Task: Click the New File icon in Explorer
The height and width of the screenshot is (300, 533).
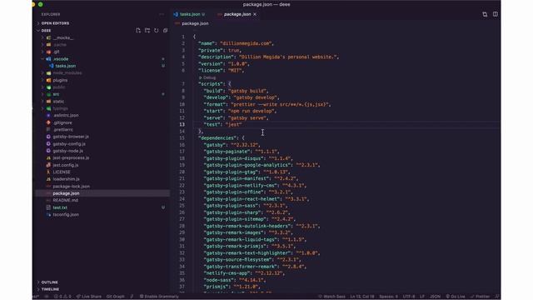Action: (x=138, y=31)
